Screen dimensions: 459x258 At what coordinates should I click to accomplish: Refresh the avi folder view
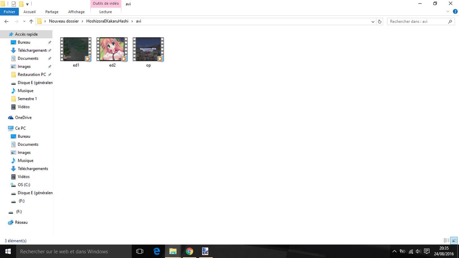click(x=380, y=21)
